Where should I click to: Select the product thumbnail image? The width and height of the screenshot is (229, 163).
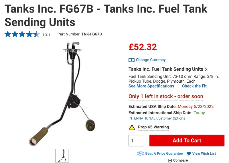[62, 156]
